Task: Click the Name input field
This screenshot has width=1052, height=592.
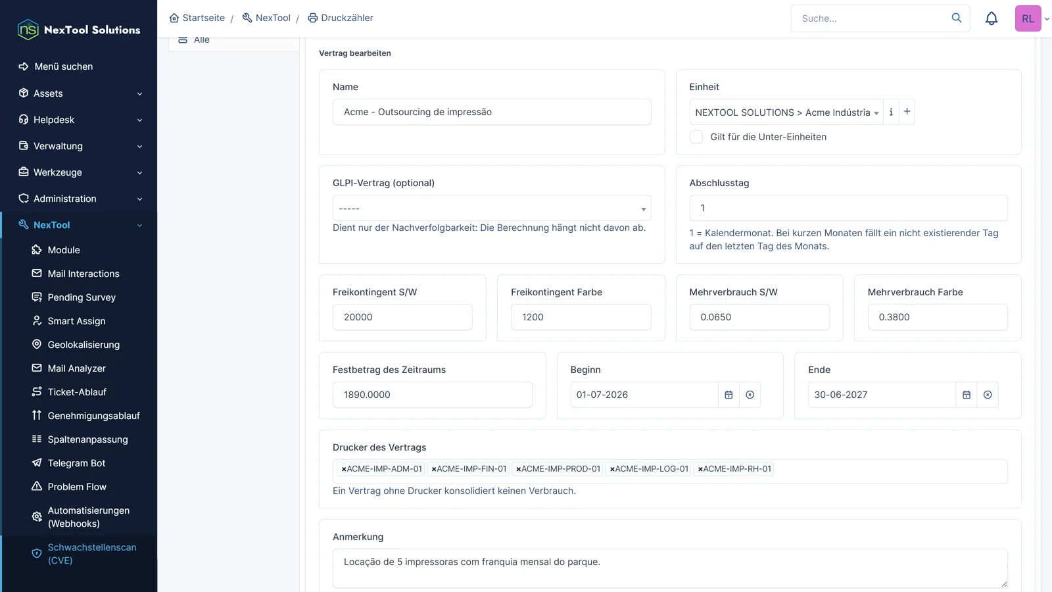Action: click(x=492, y=112)
